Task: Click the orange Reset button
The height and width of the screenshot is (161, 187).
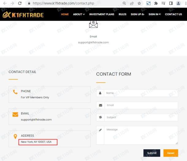Action: point(171,153)
